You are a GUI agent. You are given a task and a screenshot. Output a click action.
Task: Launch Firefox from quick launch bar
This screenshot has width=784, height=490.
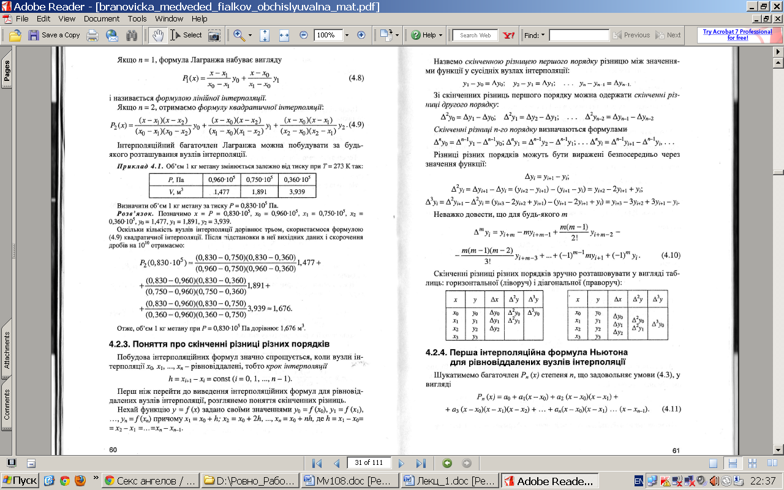point(80,481)
